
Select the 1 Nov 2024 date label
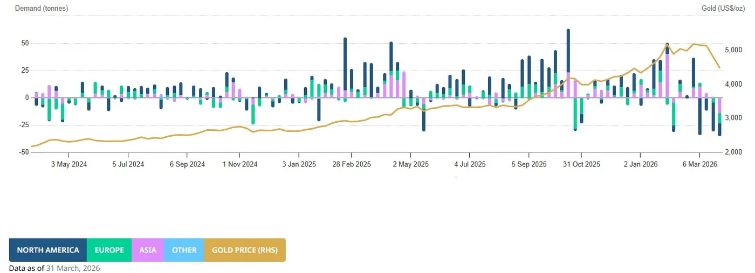pos(241,164)
